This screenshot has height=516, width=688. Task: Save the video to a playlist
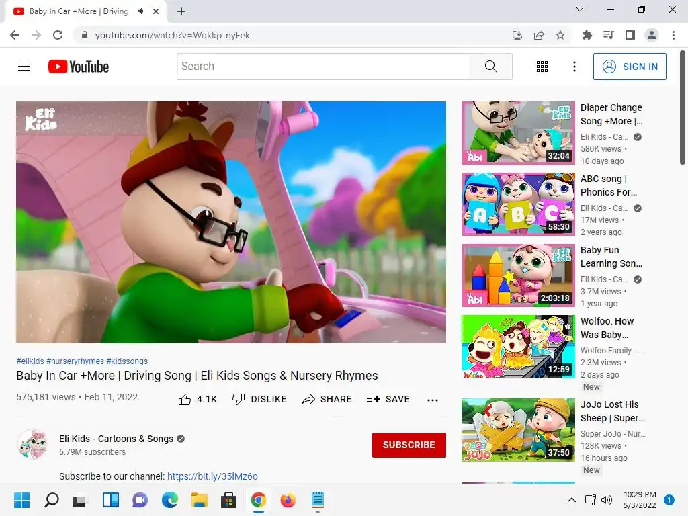(388, 399)
